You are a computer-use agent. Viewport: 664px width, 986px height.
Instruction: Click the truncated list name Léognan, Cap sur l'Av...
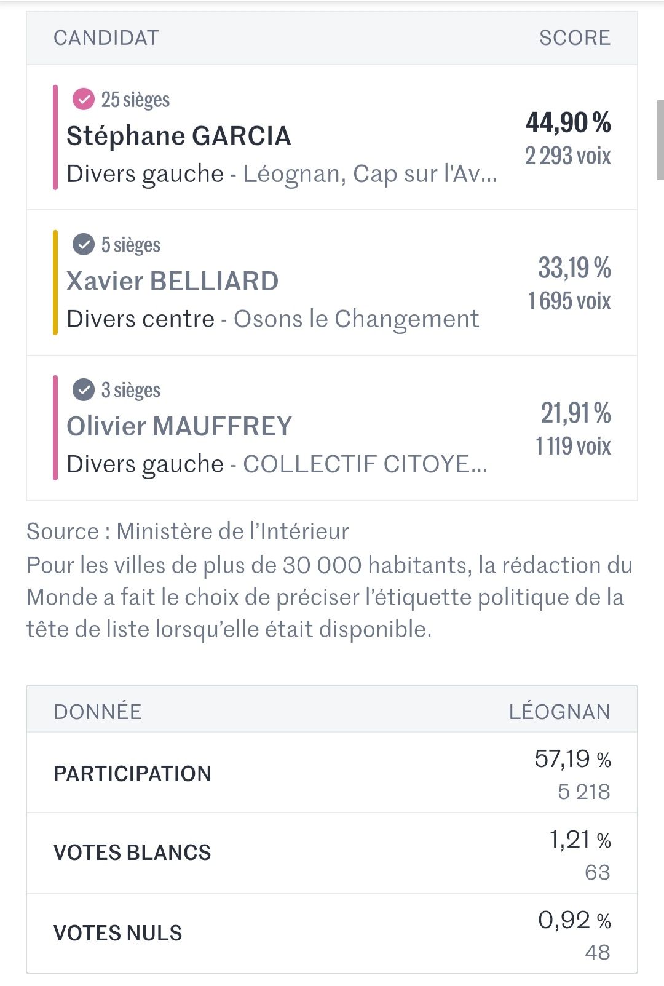tap(370, 174)
